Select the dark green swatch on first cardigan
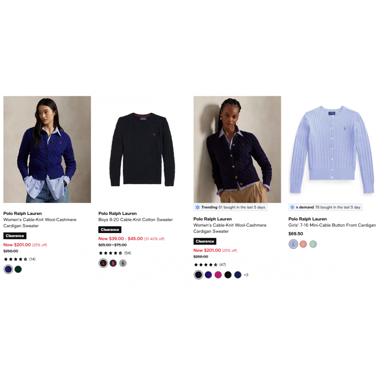381x381 pixels. click(x=18, y=269)
